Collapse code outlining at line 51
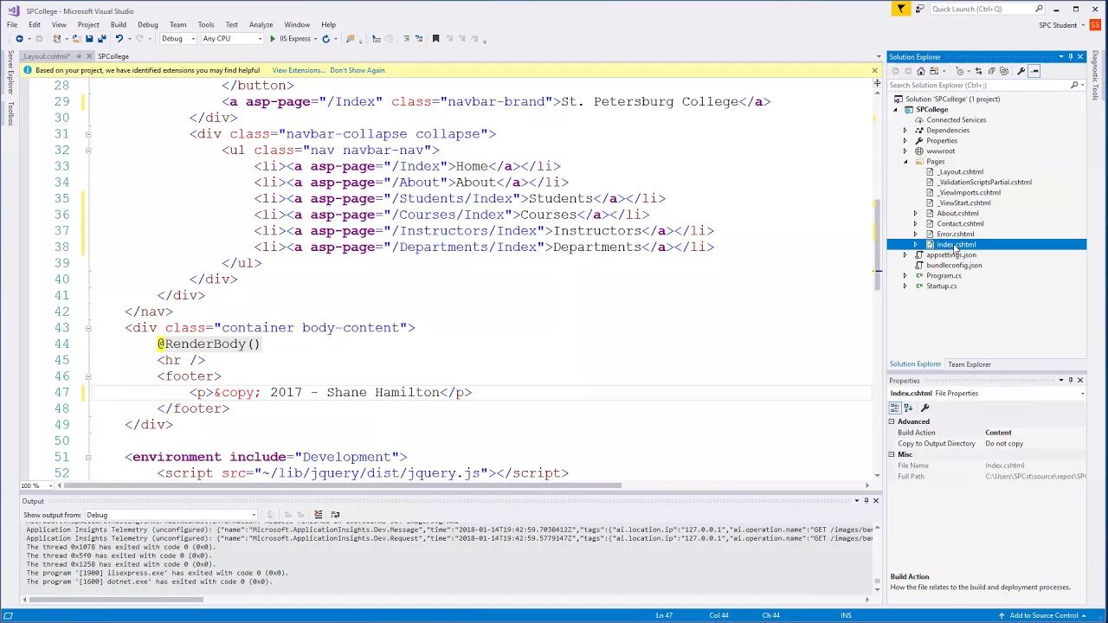1108x623 pixels. coord(88,457)
